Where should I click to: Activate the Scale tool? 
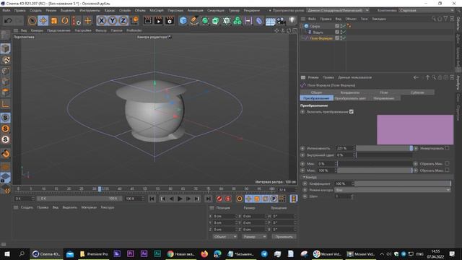click(x=54, y=21)
